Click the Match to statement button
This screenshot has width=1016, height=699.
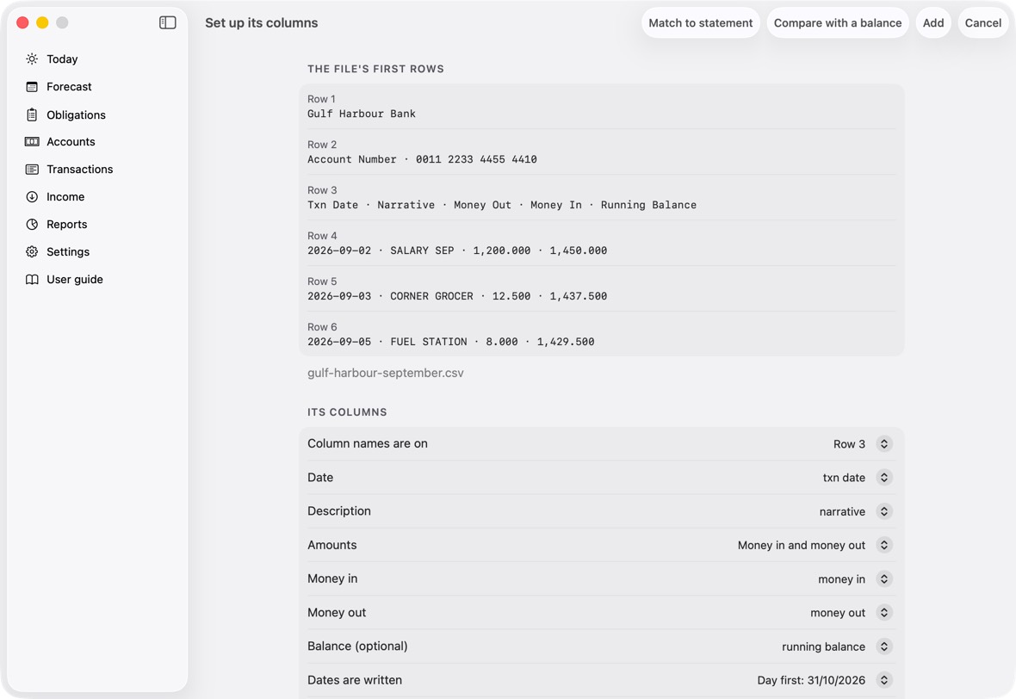pyautogui.click(x=701, y=22)
